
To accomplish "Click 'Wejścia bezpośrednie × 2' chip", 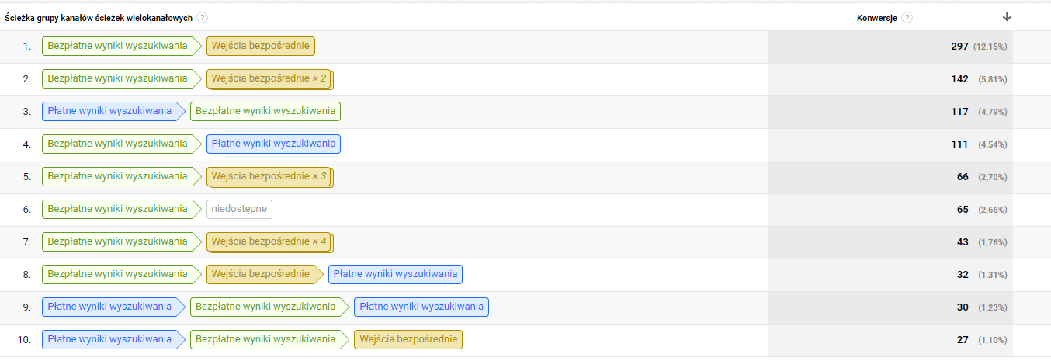I will click(269, 79).
